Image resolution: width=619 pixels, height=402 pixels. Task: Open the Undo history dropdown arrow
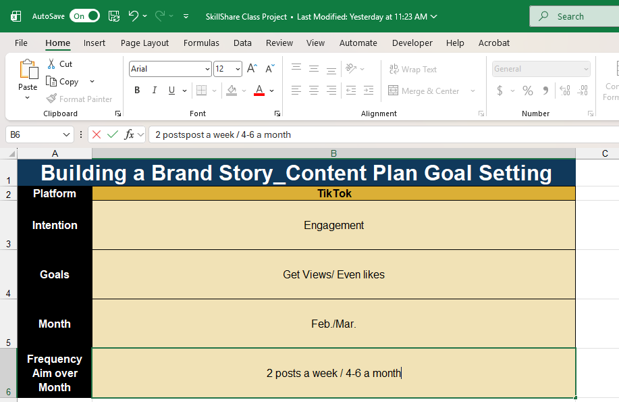point(145,16)
